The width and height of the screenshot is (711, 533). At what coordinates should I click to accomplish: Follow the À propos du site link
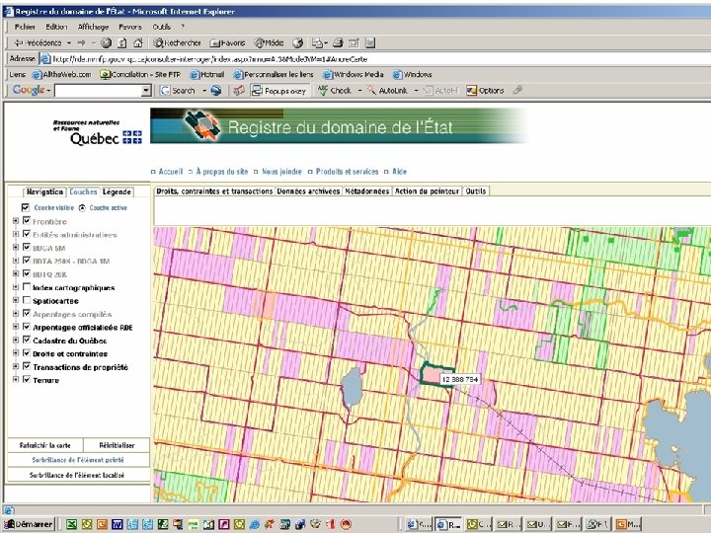tap(222, 172)
